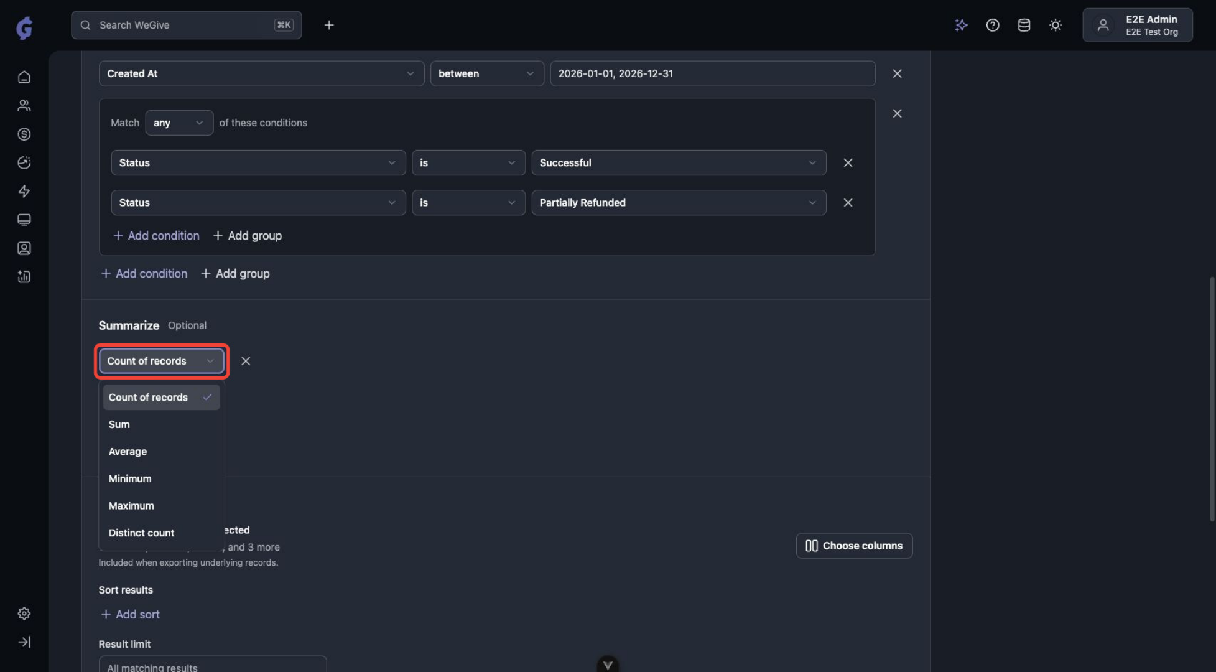The image size is (1216, 672).
Task: Open the help question mark icon
Action: point(993,25)
